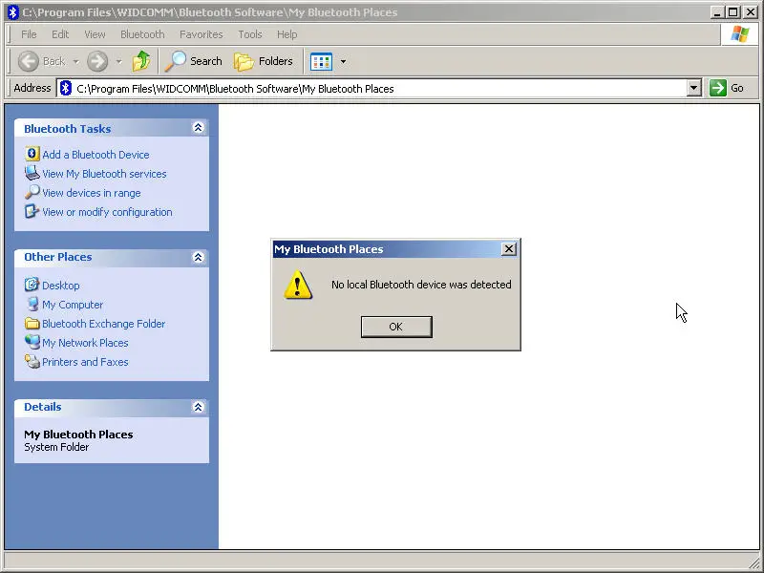764x573 pixels.
Task: Click the Views icon in toolbar
Action: (321, 61)
